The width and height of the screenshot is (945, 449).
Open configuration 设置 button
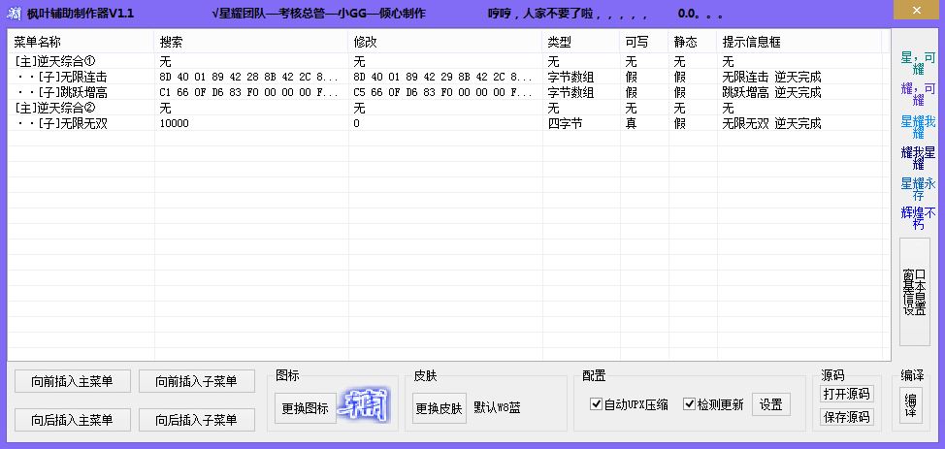coord(770,404)
